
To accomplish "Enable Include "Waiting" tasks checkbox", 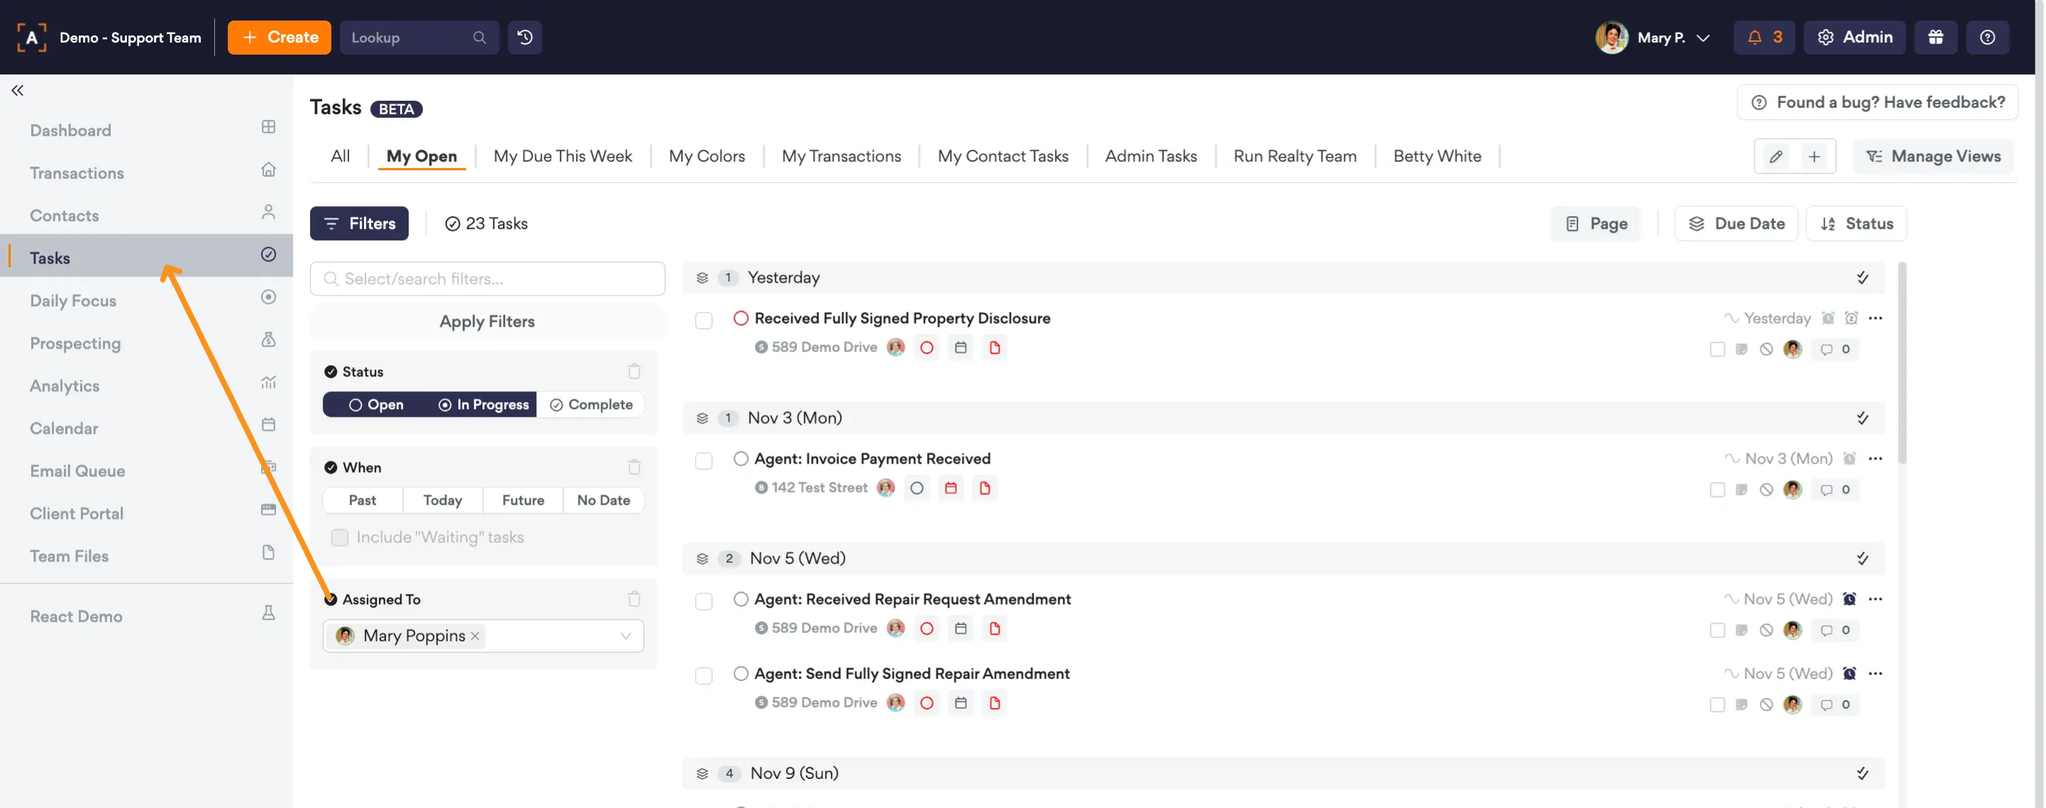I will pyautogui.click(x=340, y=537).
